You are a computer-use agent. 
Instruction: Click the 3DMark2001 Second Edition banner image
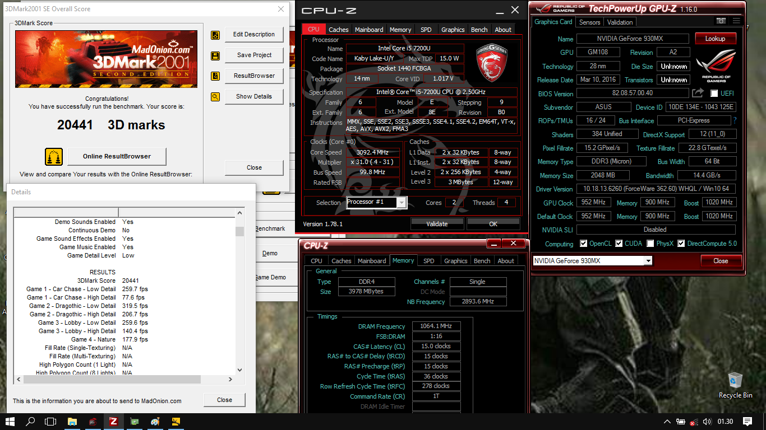(x=106, y=59)
